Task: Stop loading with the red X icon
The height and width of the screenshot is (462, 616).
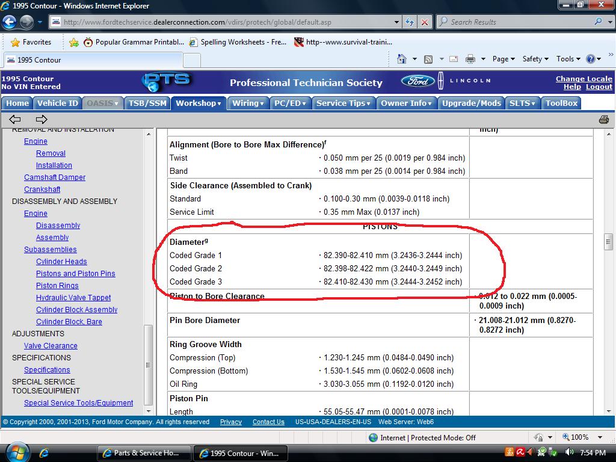Action: coord(425,22)
